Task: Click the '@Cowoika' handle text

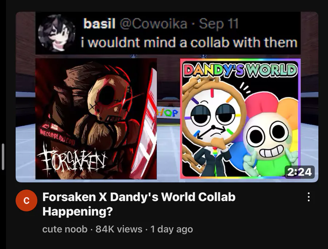Action: click(x=153, y=23)
